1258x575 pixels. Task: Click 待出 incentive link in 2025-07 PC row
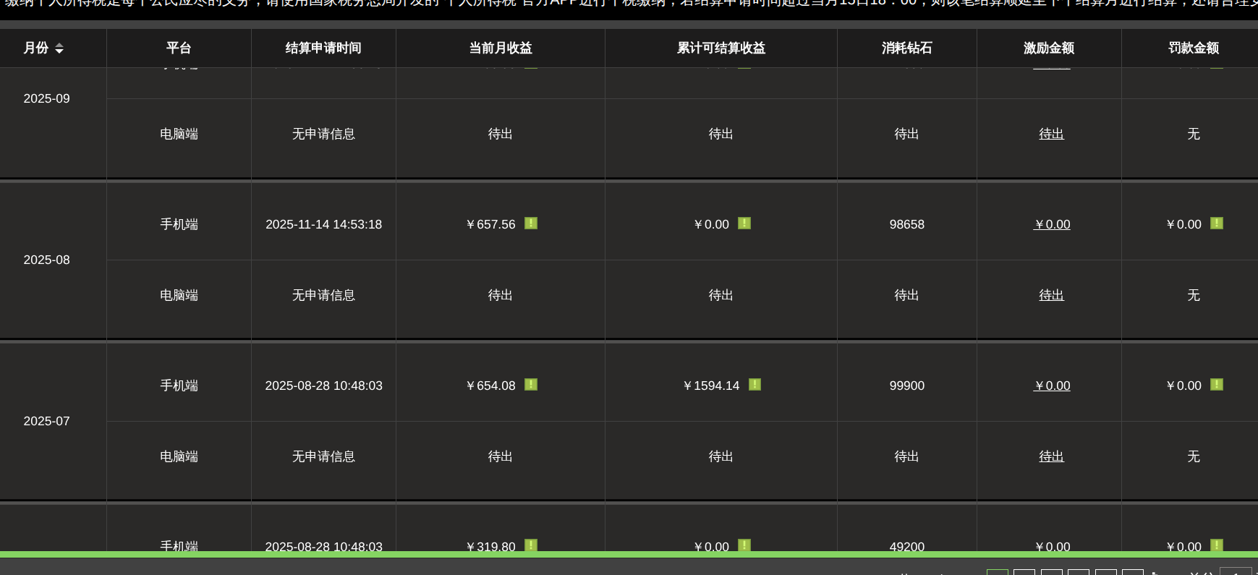pyautogui.click(x=1051, y=457)
